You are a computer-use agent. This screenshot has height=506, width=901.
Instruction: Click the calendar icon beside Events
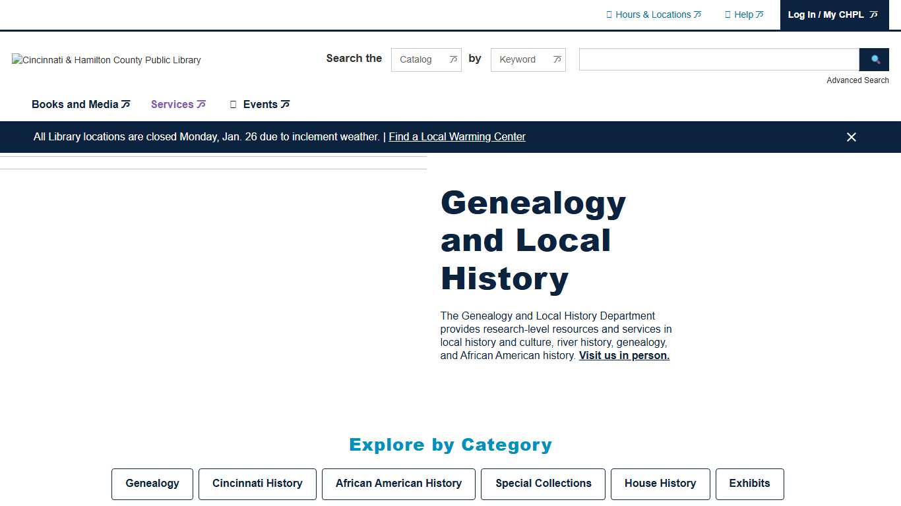[233, 104]
